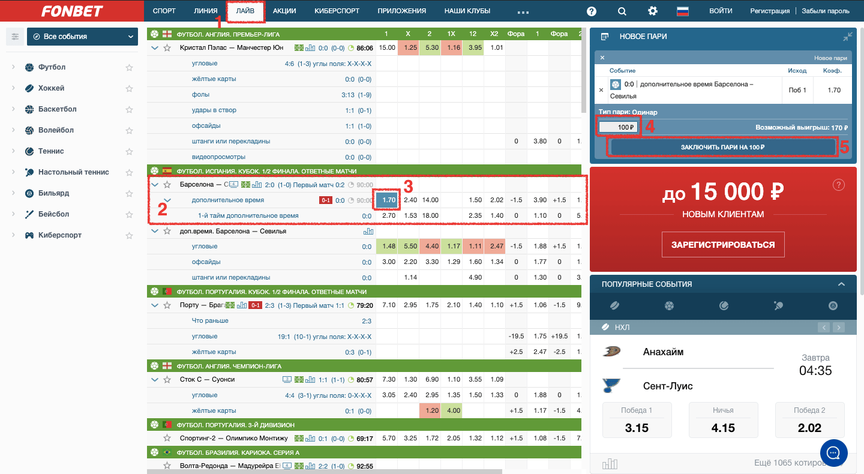
Task: Expand the Волейбол sidebar category
Action: 13,130
